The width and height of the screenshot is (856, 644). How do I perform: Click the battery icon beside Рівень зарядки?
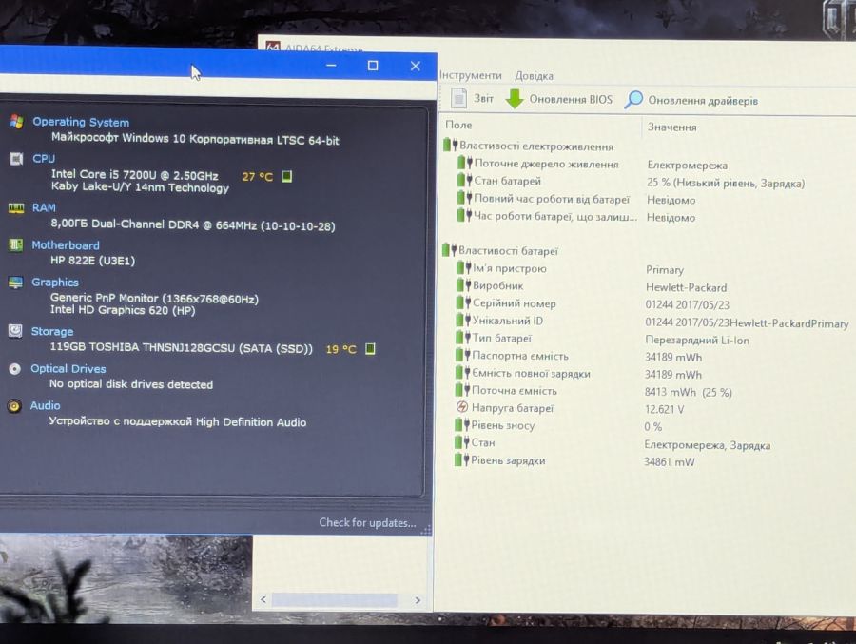(462, 459)
